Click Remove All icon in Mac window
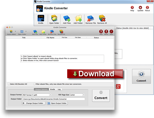This screenshot has width=154, height=118. point(61,31)
